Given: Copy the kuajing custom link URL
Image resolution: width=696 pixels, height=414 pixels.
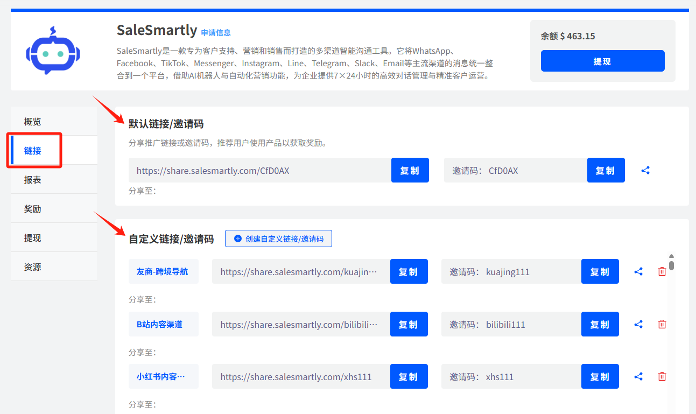Looking at the screenshot, I should coord(409,271).
